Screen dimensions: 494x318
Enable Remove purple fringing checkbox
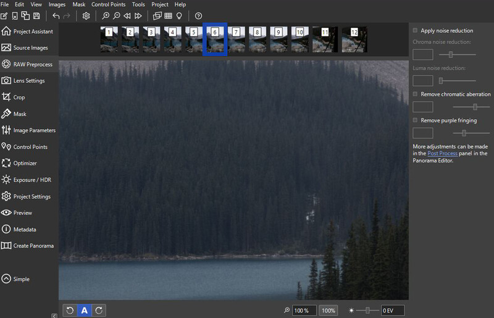tap(415, 120)
